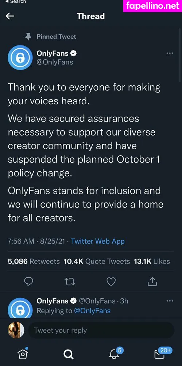182x366 pixels.
Task: View the 5,086 Retweets list
Action: pos(34,261)
